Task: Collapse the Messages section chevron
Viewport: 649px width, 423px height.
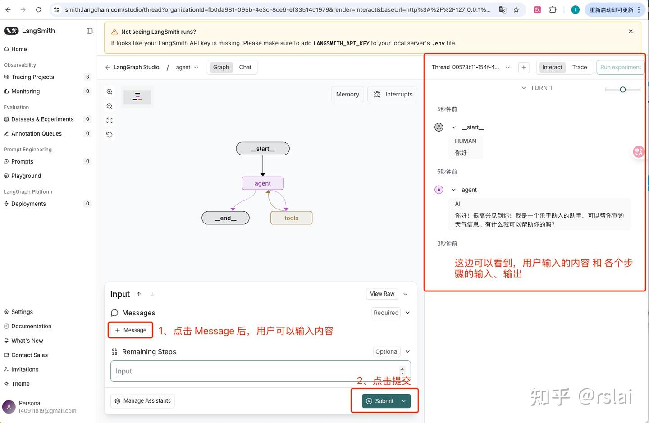Action: point(407,313)
